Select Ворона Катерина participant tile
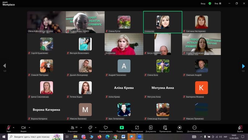The image size is (248, 140). [x=46, y=110]
